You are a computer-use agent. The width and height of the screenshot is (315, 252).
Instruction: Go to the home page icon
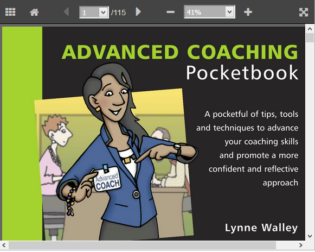[x=34, y=12]
